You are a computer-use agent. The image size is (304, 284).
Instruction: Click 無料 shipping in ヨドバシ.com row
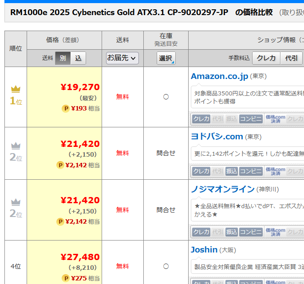coord(122,154)
